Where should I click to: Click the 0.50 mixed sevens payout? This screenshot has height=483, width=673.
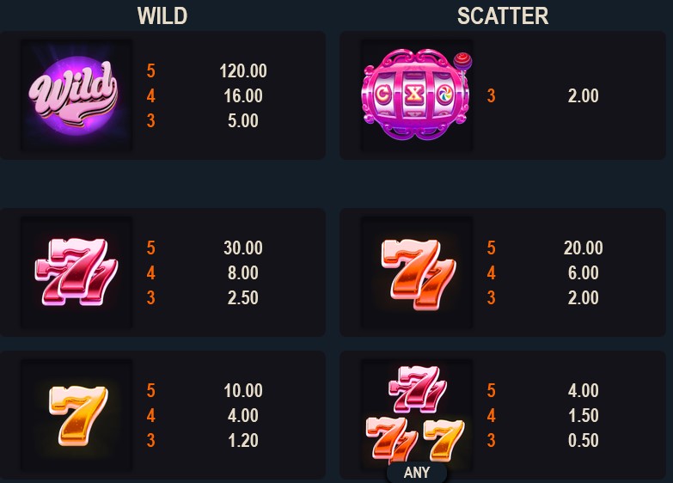click(x=583, y=441)
